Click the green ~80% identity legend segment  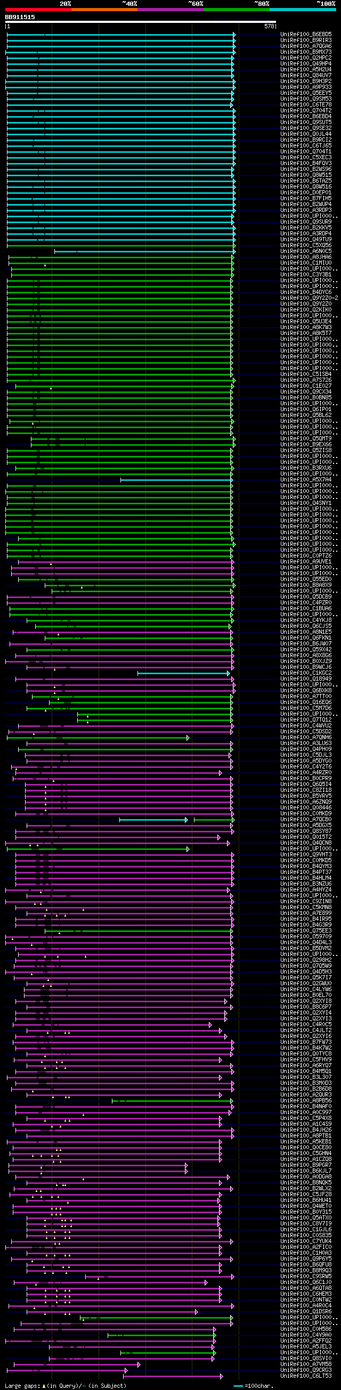point(237,10)
